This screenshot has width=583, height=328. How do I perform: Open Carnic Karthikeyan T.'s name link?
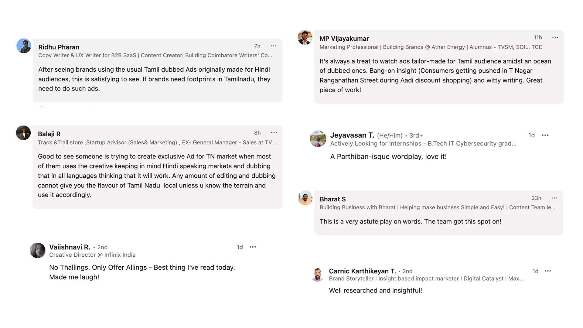(362, 271)
